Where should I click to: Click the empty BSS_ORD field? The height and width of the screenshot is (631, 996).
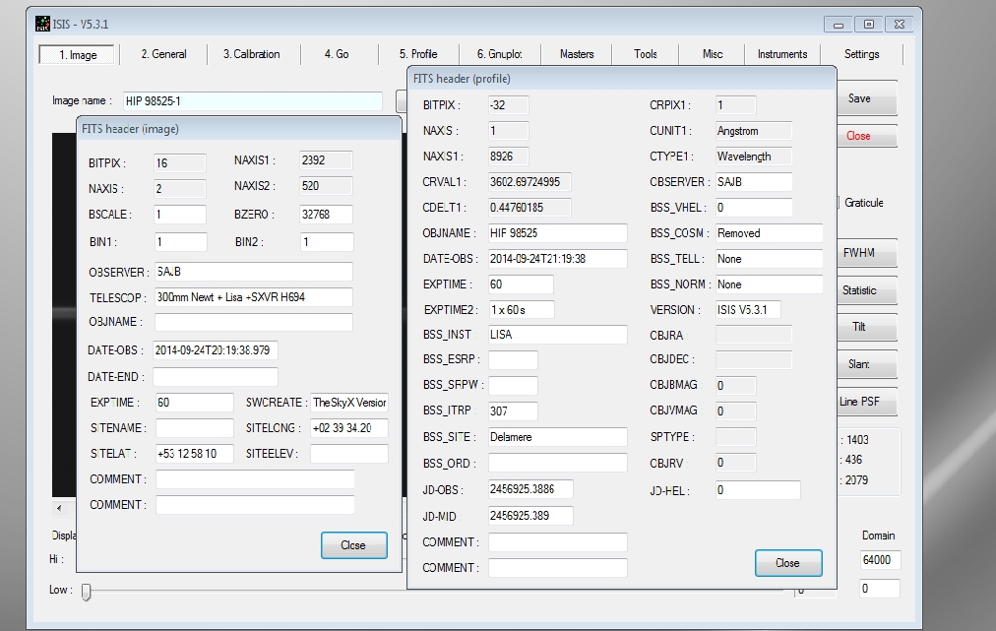coord(558,463)
